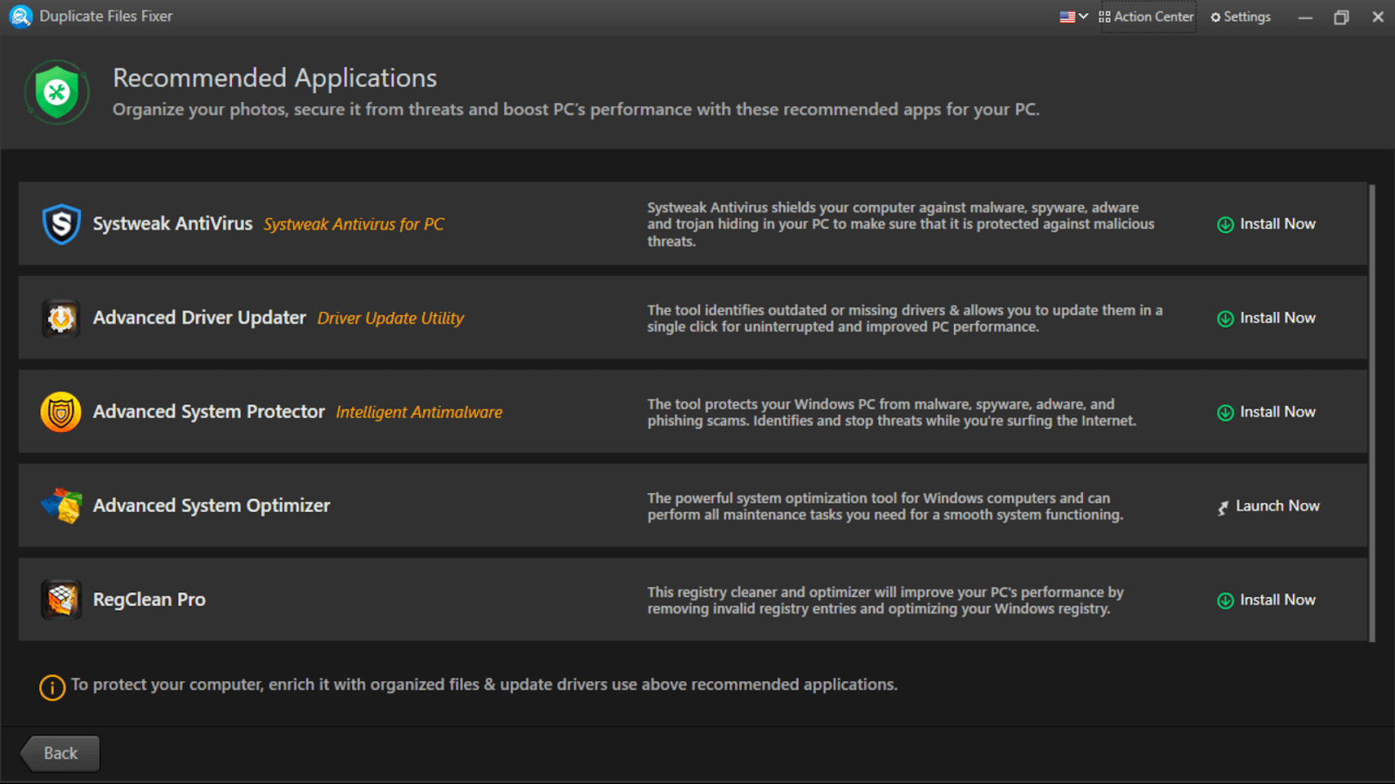Click the 'Systweak Antivirus for PC' tagline
This screenshot has width=1395, height=784.
pos(353,225)
